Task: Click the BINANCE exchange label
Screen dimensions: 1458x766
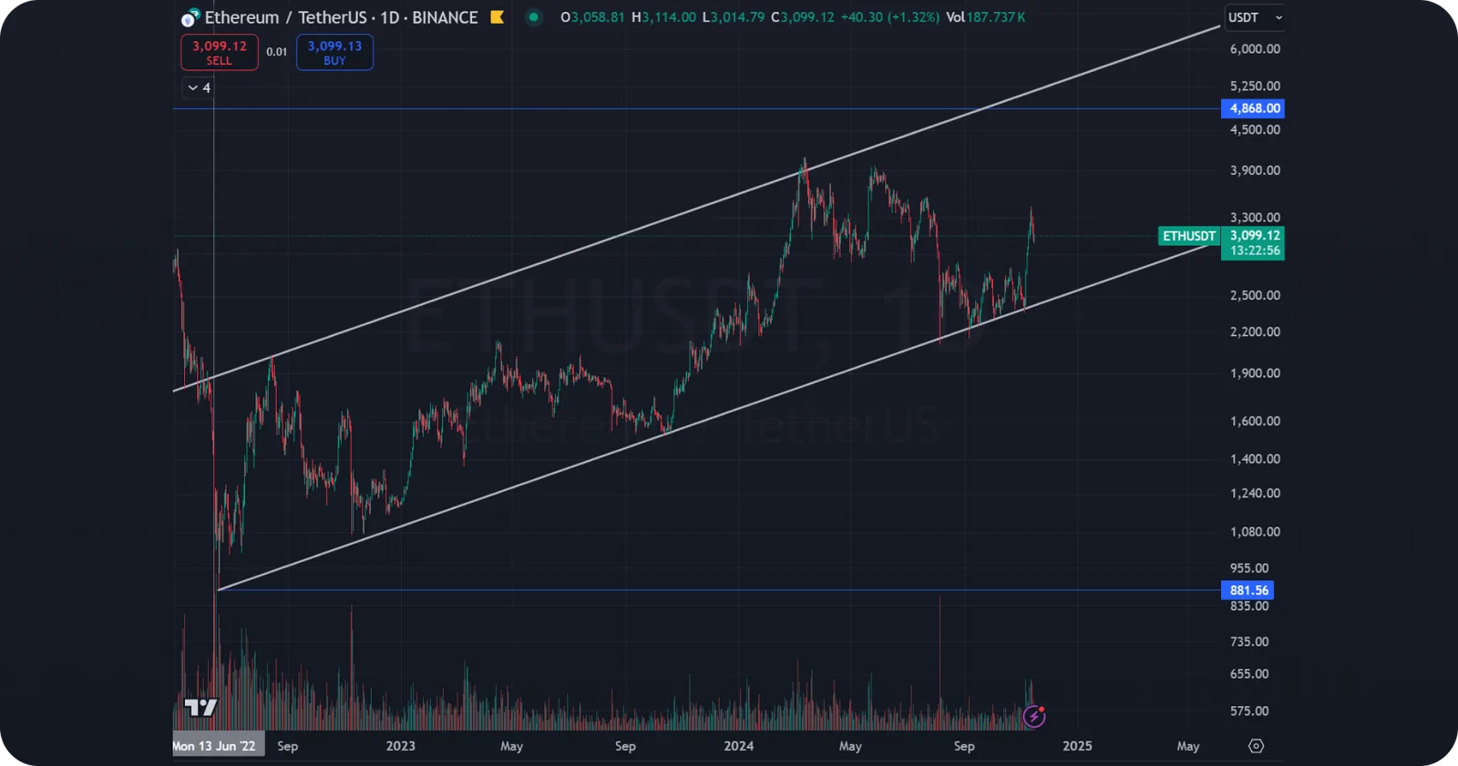Action: point(445,17)
